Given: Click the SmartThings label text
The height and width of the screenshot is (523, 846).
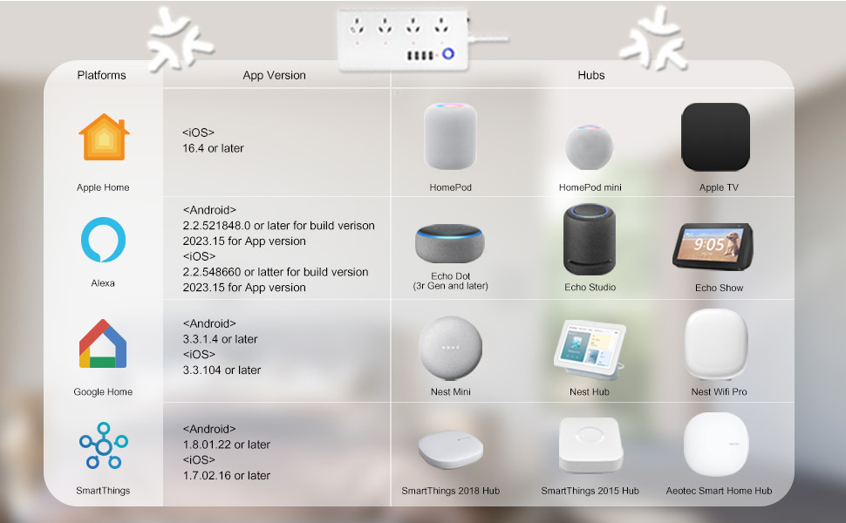Looking at the screenshot, I should point(103,490).
